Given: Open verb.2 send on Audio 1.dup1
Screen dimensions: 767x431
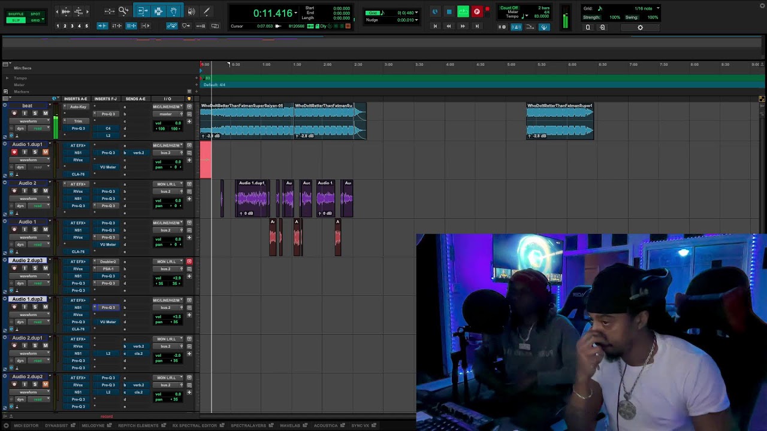Looking at the screenshot, I should (x=138, y=153).
